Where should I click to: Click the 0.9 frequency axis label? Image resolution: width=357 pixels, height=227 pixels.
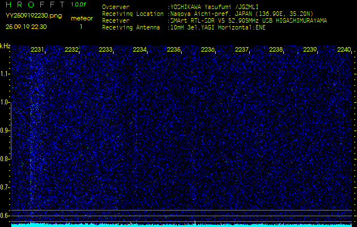point(5,131)
